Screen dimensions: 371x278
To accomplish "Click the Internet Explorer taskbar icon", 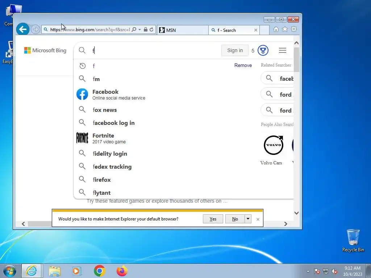I will pyautogui.click(x=32, y=271).
